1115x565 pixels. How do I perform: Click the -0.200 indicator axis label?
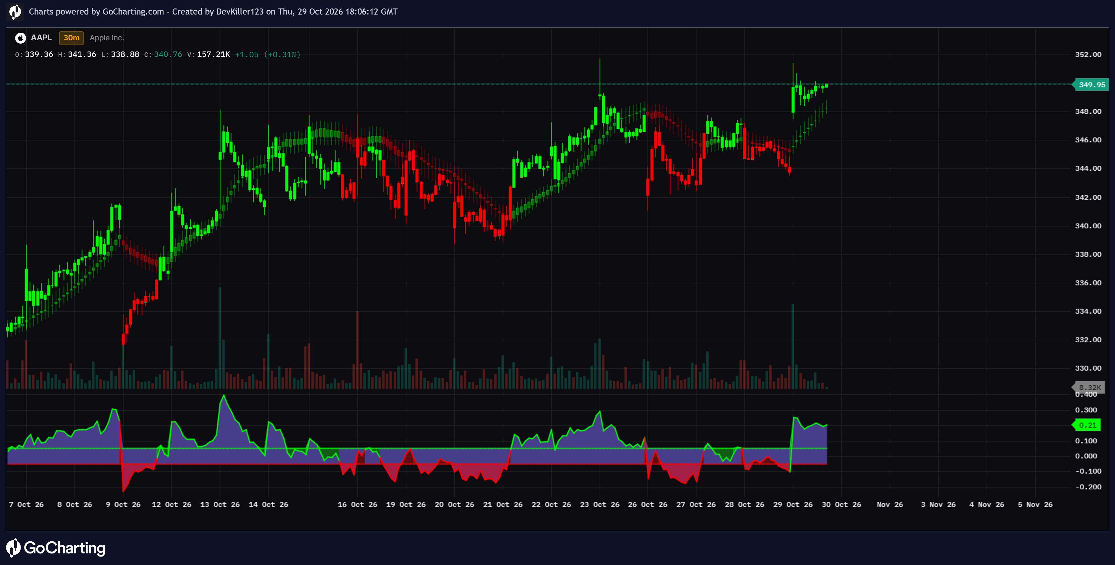click(1089, 487)
